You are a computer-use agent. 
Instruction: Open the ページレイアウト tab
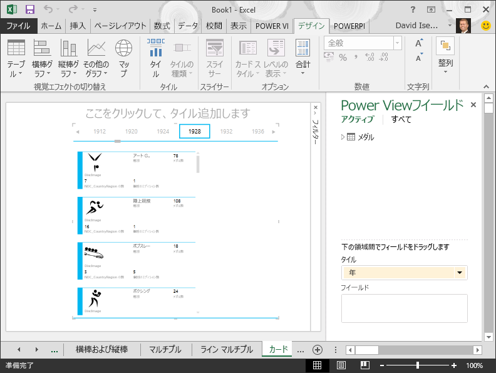[x=120, y=26]
